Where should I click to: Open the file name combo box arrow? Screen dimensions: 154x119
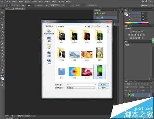95,85
